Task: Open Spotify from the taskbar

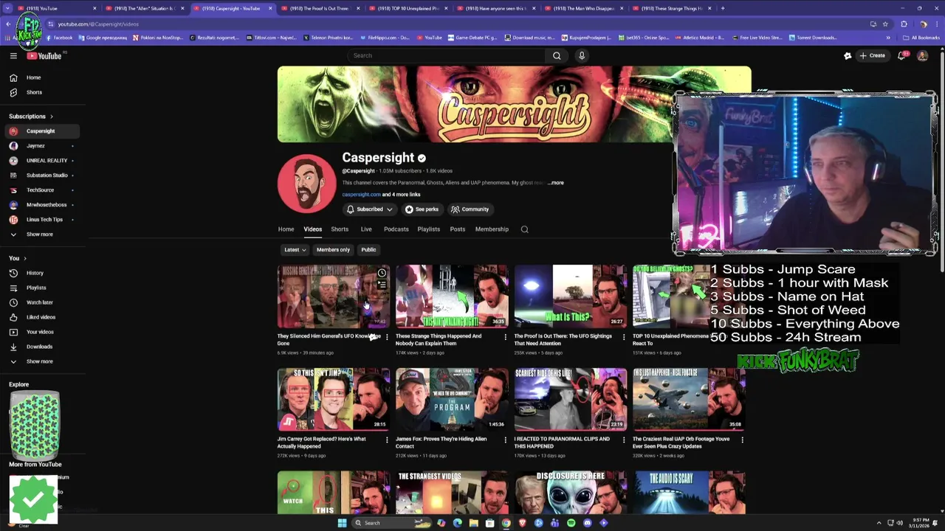Action: click(571, 523)
